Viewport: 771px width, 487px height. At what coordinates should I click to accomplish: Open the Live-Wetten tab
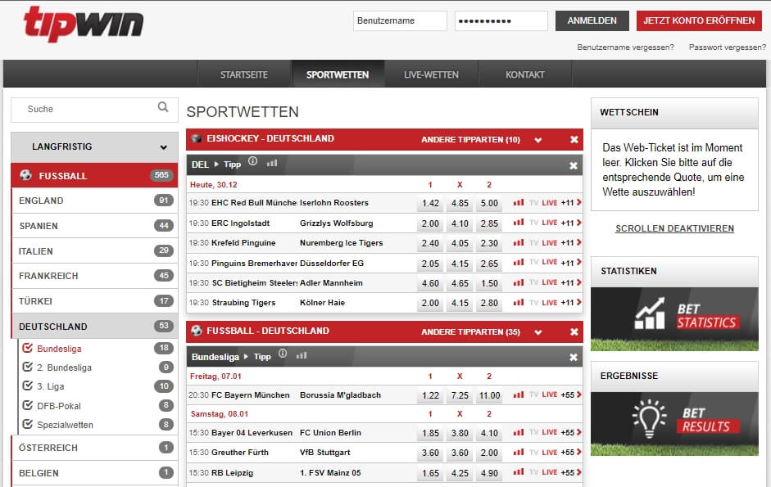coord(431,74)
